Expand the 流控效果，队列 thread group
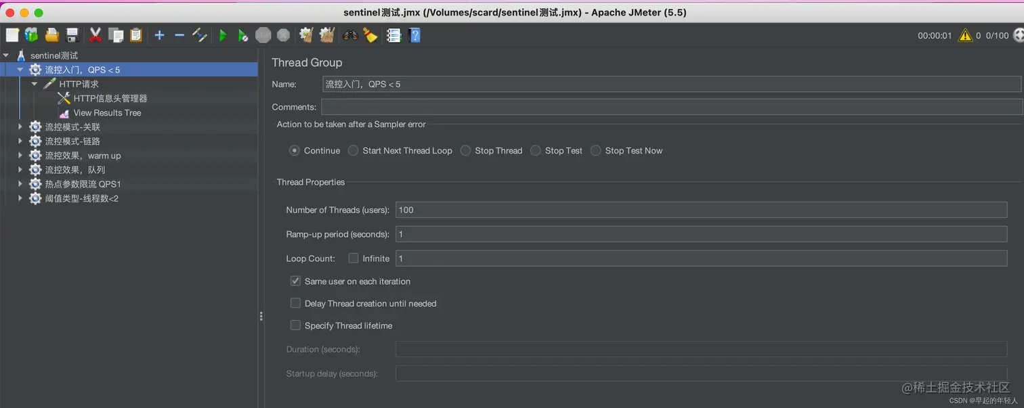Image resolution: width=1024 pixels, height=408 pixels. (x=20, y=170)
